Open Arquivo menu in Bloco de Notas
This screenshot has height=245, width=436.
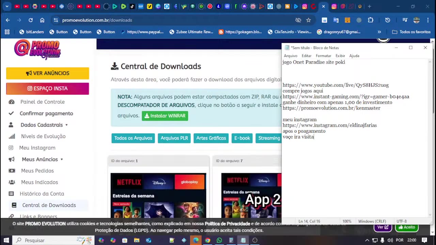[291, 56]
